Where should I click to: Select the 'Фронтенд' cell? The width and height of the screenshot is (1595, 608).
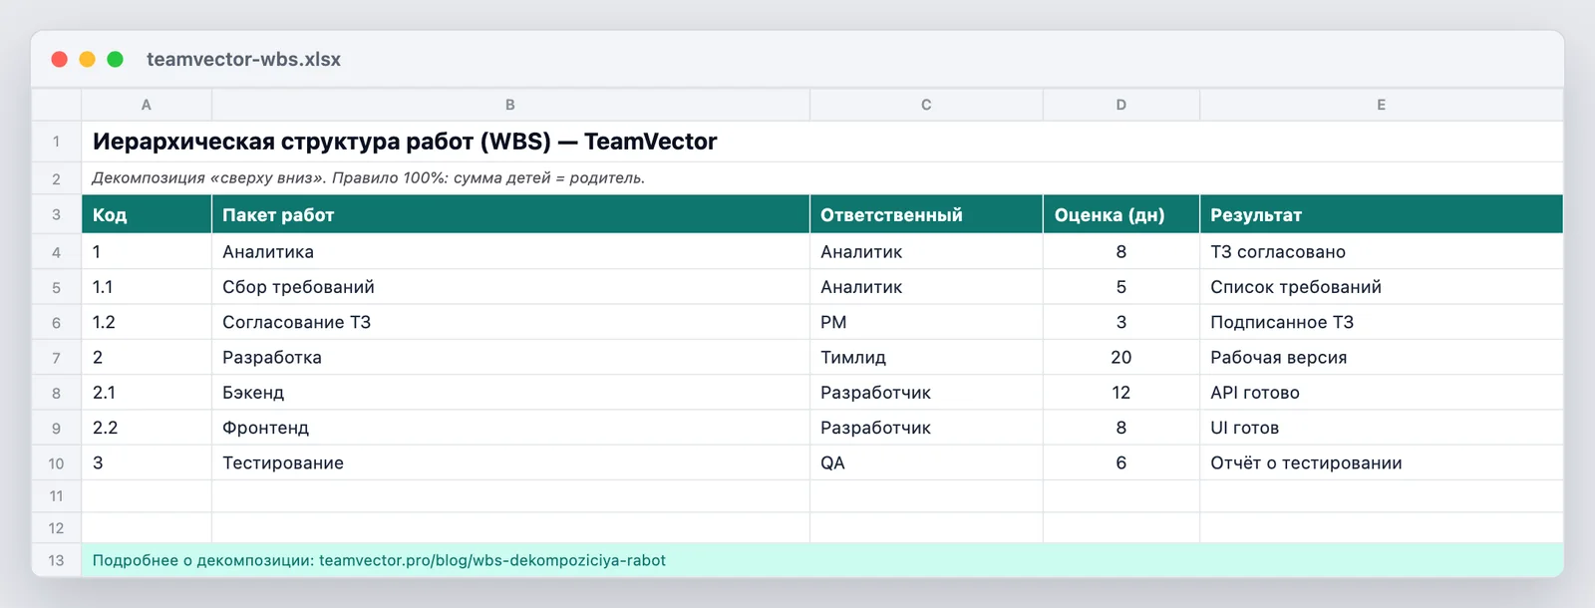[510, 428]
